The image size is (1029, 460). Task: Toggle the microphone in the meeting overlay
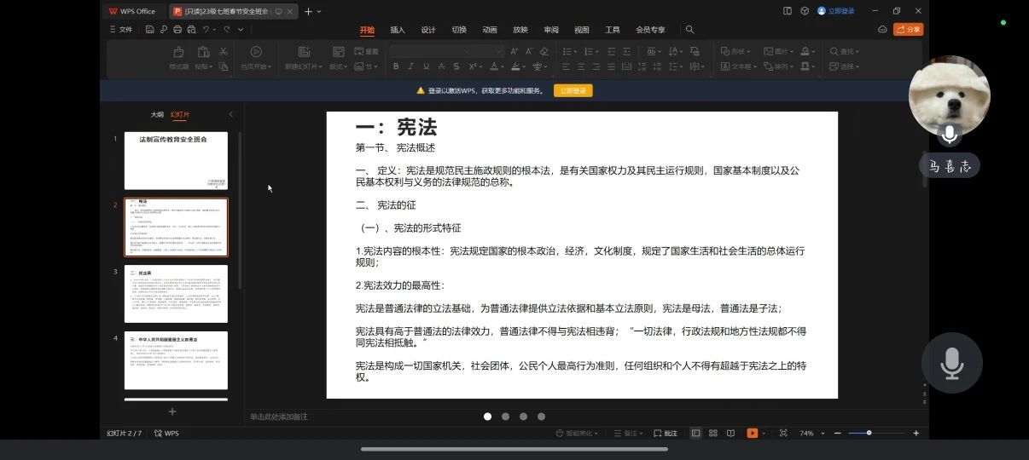click(951, 364)
